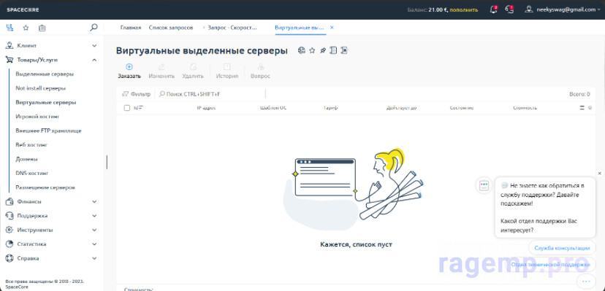Open Внешнее FTP хранилище menu item
The width and height of the screenshot is (605, 291).
(x=48, y=131)
